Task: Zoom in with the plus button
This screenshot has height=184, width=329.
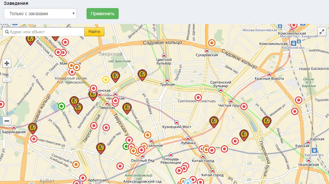Action: (x=7, y=63)
